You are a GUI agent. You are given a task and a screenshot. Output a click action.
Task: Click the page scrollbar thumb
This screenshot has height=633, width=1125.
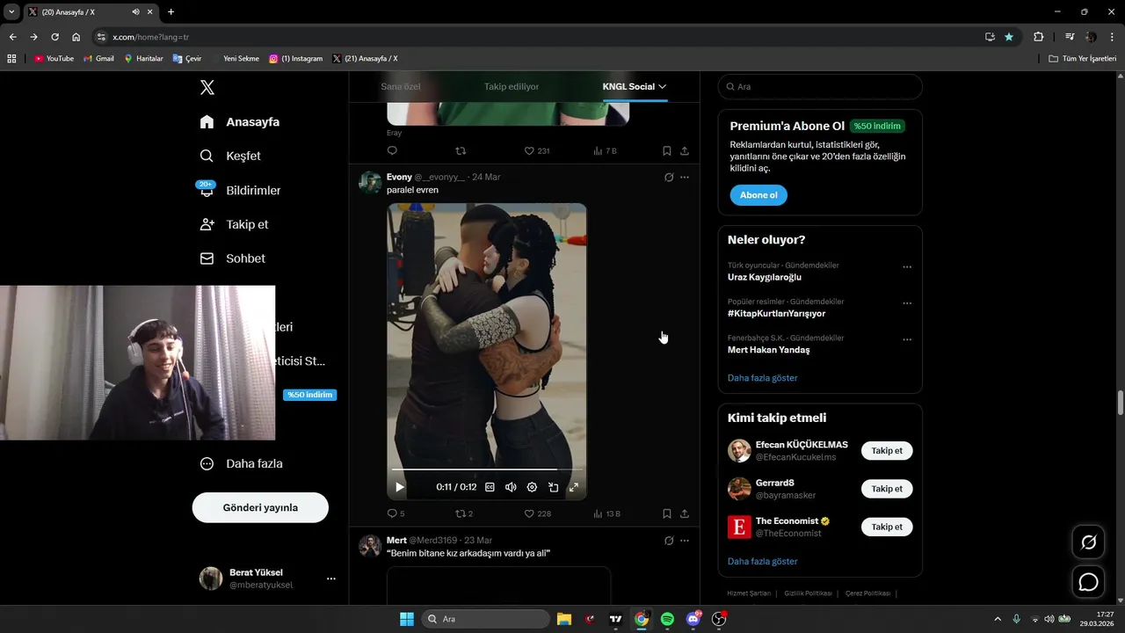tap(1121, 404)
